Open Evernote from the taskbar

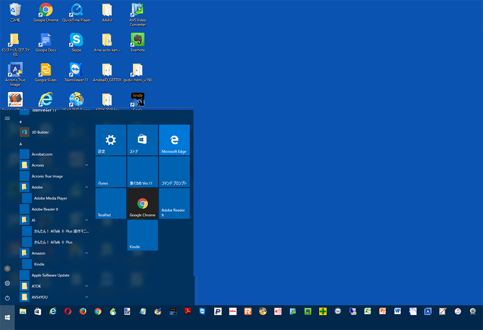tap(308, 311)
